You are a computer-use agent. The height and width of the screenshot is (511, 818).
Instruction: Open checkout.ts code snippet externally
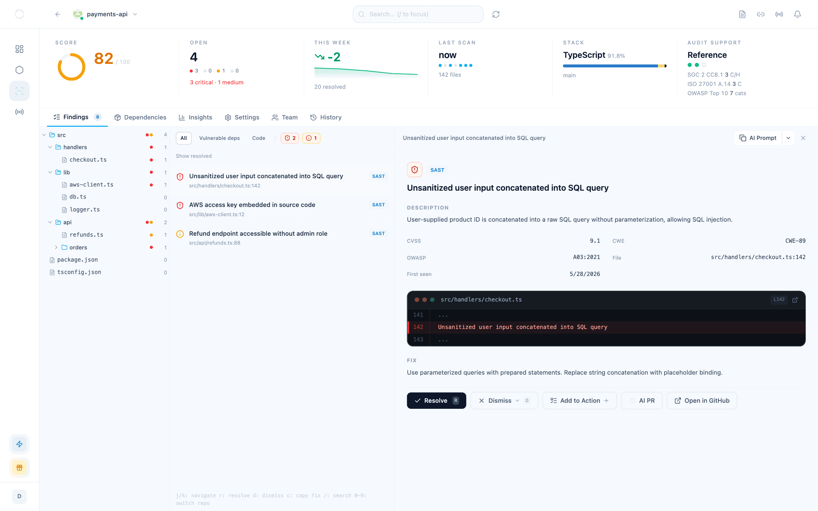(x=795, y=300)
